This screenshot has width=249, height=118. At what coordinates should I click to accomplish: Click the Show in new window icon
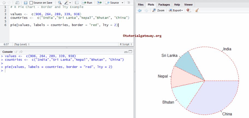(17, 2)
